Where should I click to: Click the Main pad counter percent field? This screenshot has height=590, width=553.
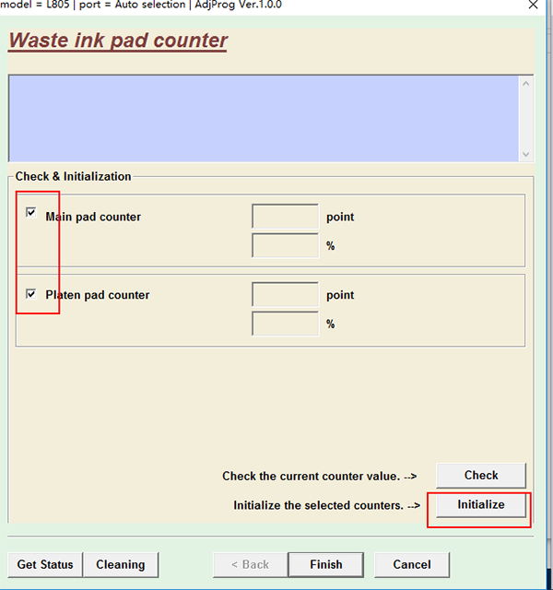click(x=285, y=246)
